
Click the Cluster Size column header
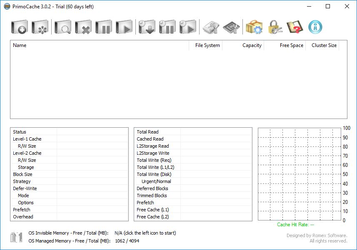click(323, 45)
